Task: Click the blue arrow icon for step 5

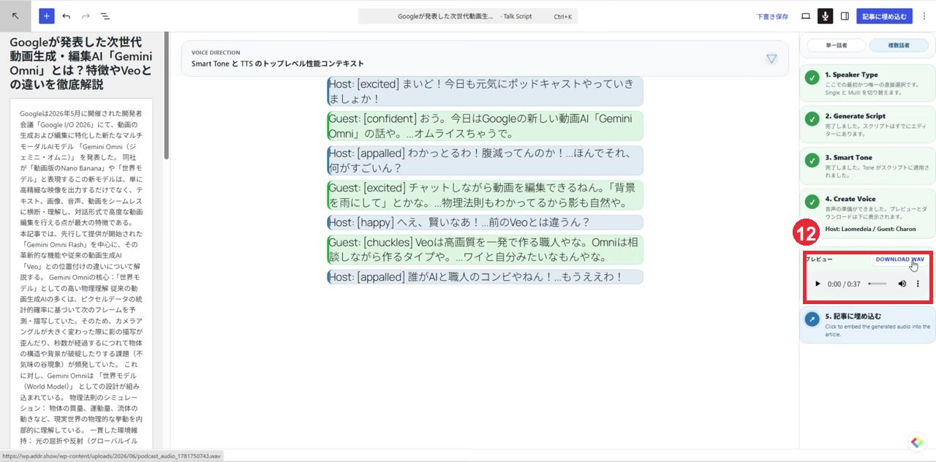Action: tap(812, 319)
